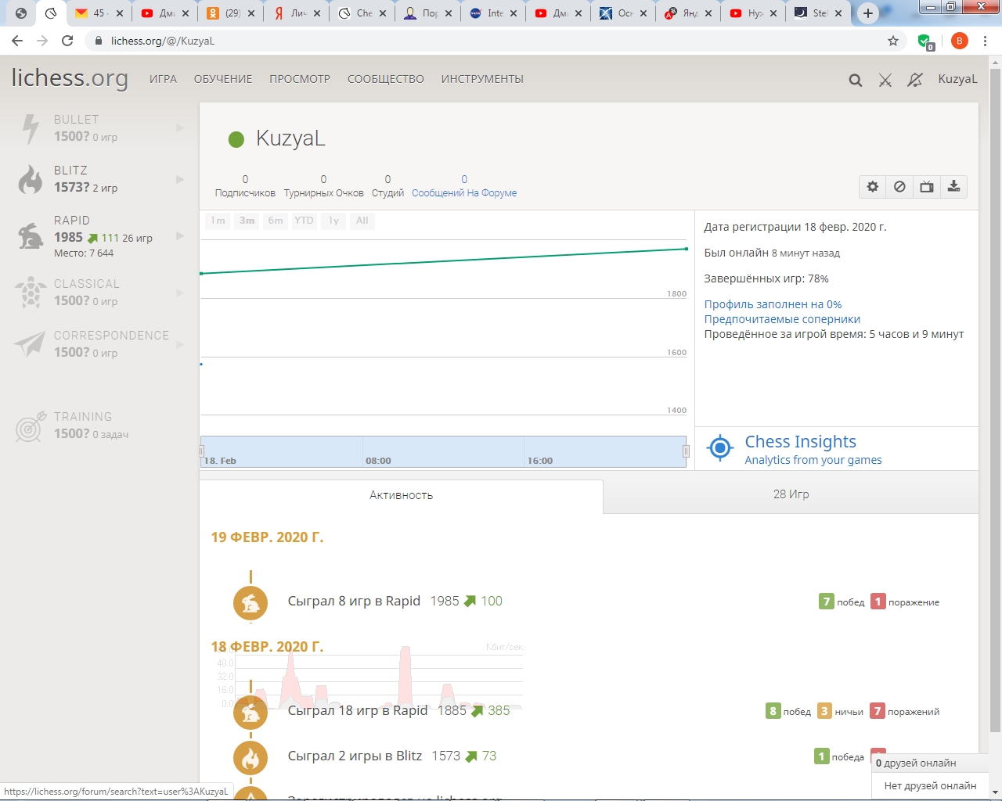
Task: Click the Classical turtle icon
Action: pos(31,293)
